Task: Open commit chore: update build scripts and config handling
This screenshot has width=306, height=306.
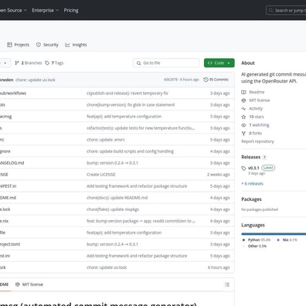Action: point(130,151)
